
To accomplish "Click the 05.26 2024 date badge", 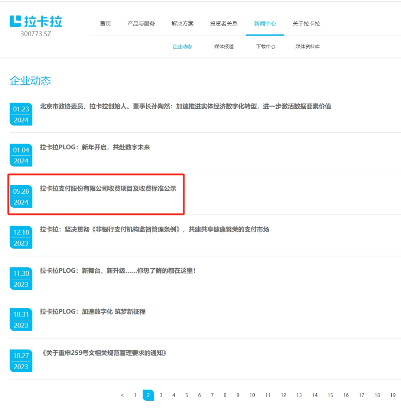I will point(21,196).
